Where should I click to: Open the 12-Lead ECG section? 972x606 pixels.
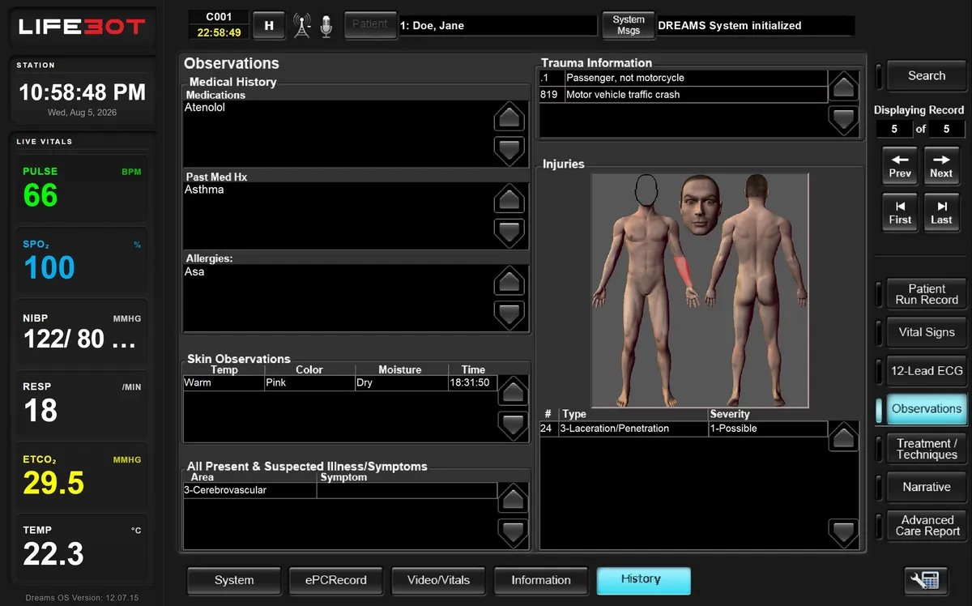[927, 370]
